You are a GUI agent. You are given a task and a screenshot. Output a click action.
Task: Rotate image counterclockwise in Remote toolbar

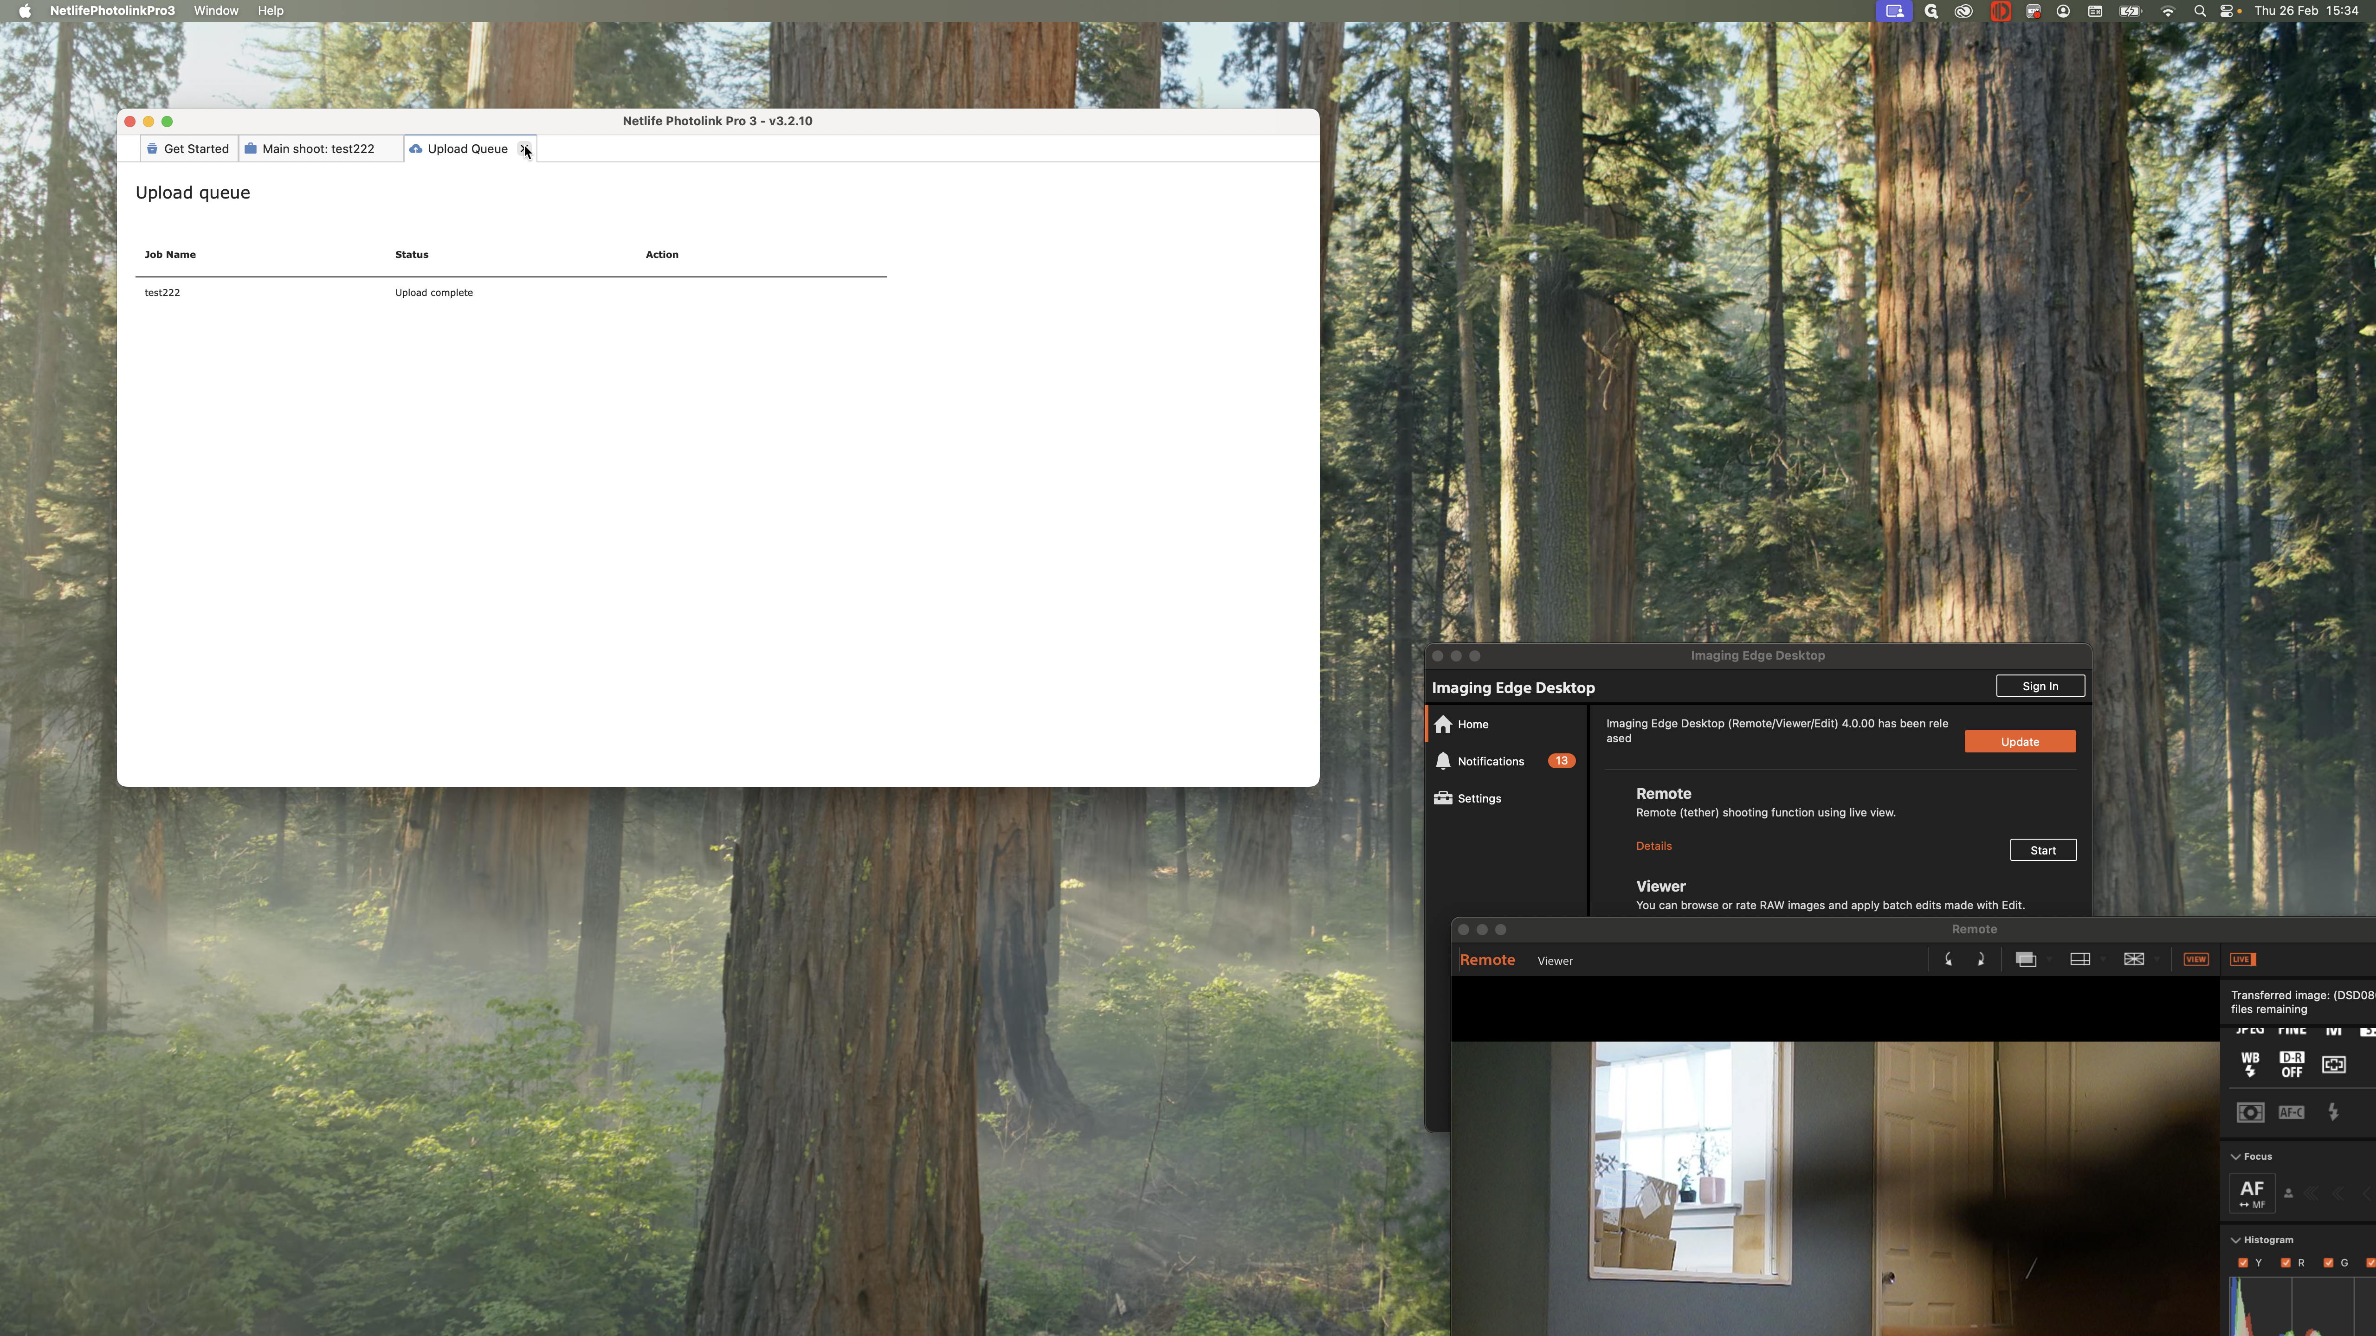tap(1948, 959)
